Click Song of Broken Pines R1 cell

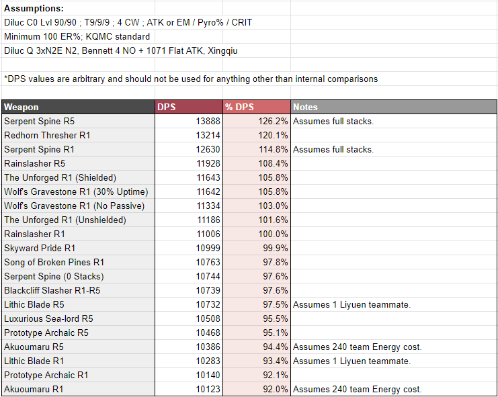[x=77, y=263]
